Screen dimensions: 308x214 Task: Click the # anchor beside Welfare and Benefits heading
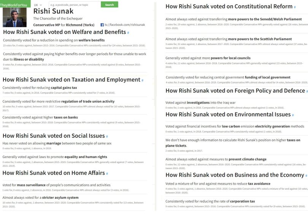(x=128, y=33)
